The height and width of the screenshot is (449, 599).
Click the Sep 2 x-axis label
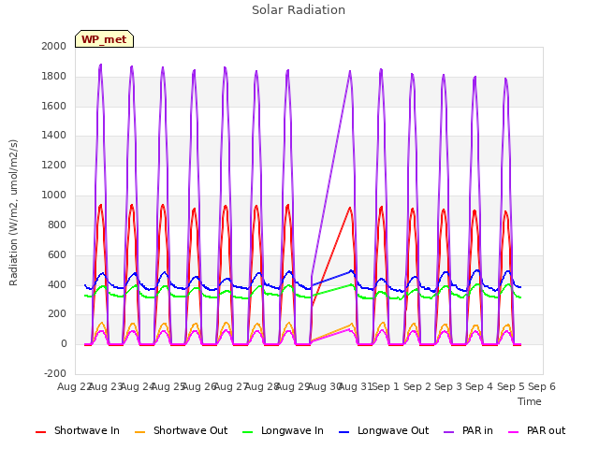pos(417,386)
